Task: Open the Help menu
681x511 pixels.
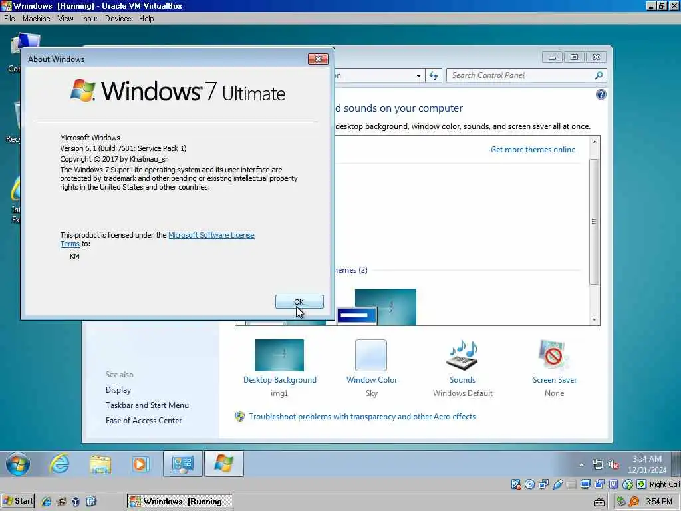Action: tap(146, 18)
